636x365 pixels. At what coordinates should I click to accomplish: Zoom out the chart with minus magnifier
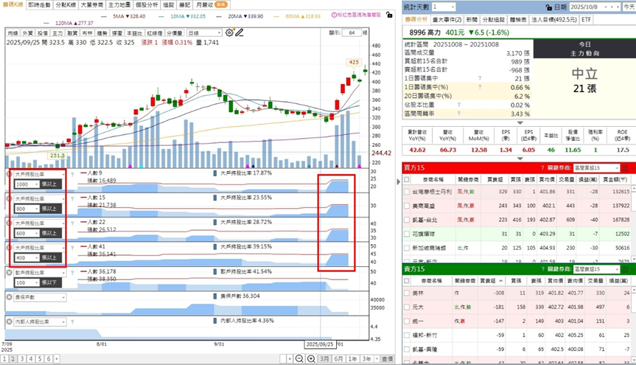click(x=299, y=358)
